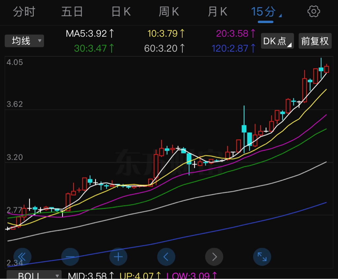
Task: Select the MA5:3.92 value
Action: (90, 34)
